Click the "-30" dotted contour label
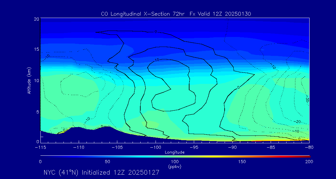This screenshot has width=336, height=179. tap(307, 99)
